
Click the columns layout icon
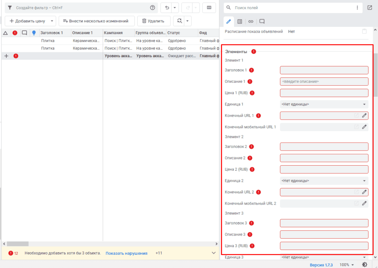209,8
